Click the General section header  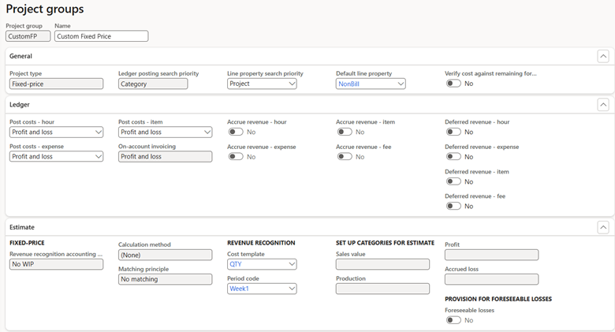(20, 56)
